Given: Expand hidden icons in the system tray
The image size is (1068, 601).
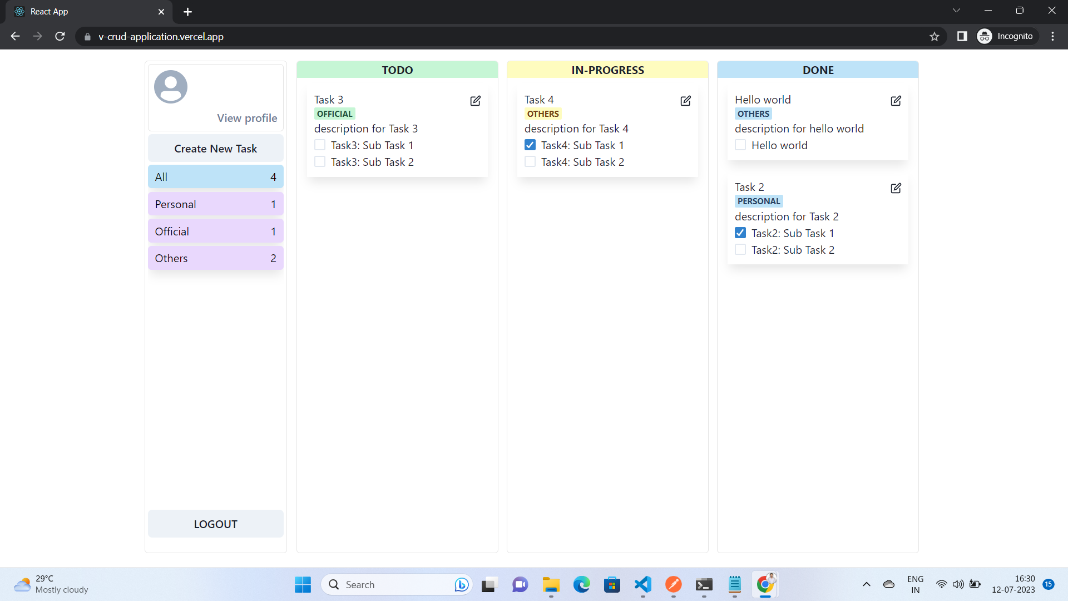Looking at the screenshot, I should [866, 584].
